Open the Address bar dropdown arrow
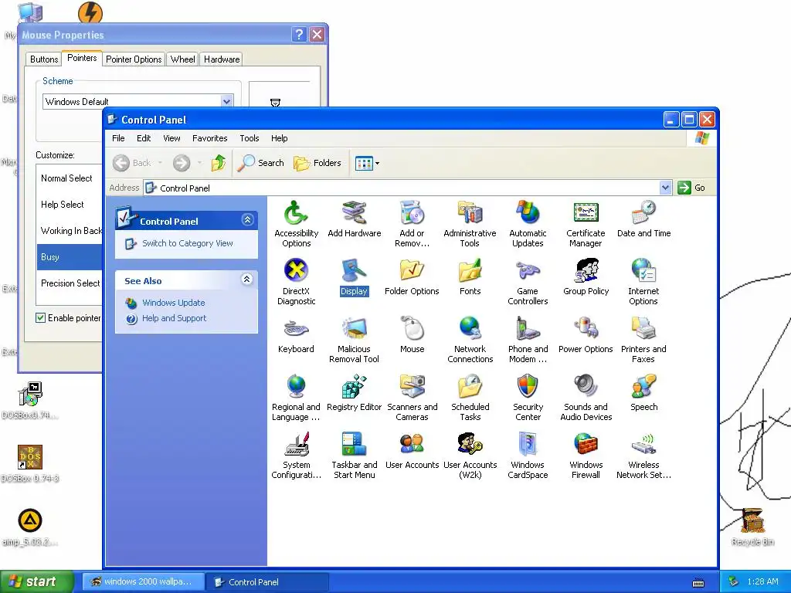Image resolution: width=791 pixels, height=593 pixels. [x=665, y=188]
